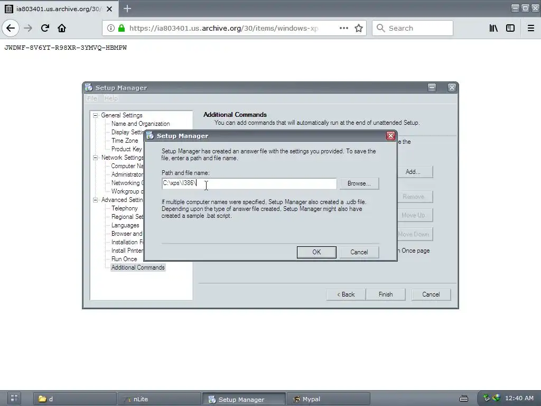The width and height of the screenshot is (541, 406).
Task: Collapse General Settings tree node
Action: [95, 115]
